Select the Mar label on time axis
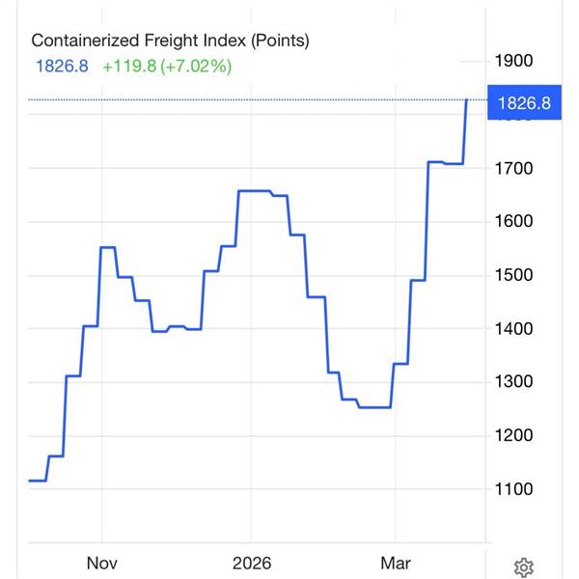 click(x=396, y=563)
